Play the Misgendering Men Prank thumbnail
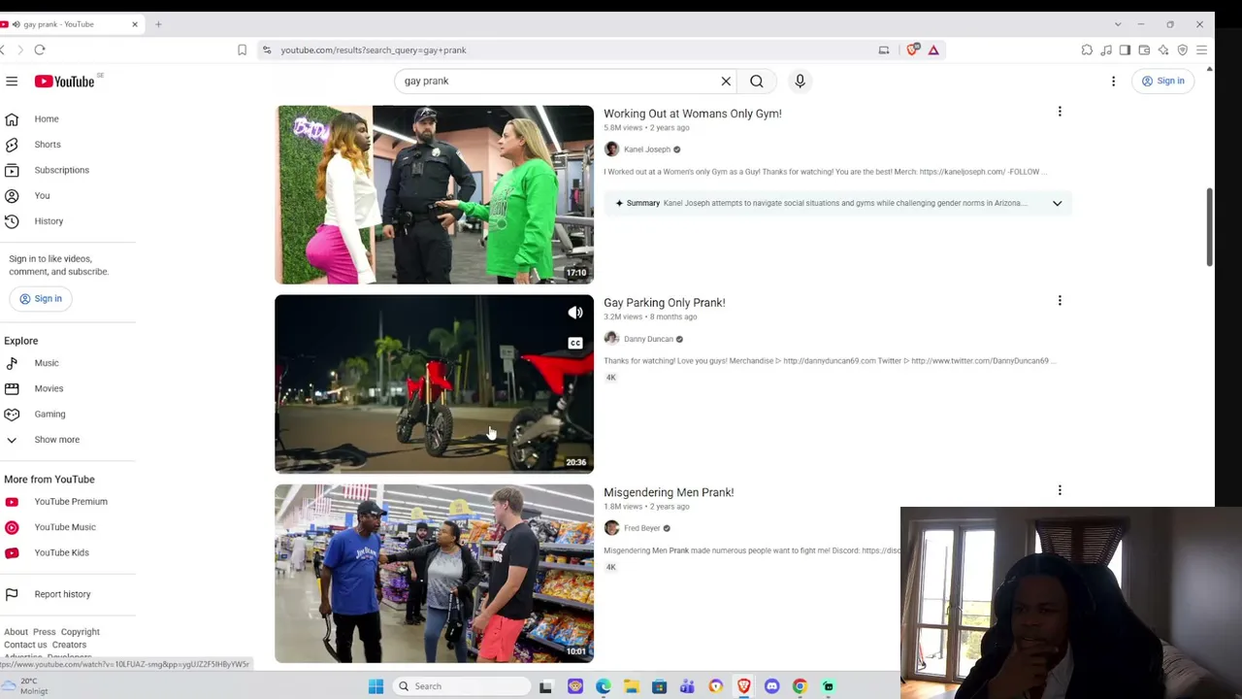This screenshot has height=699, width=1242. 434,574
